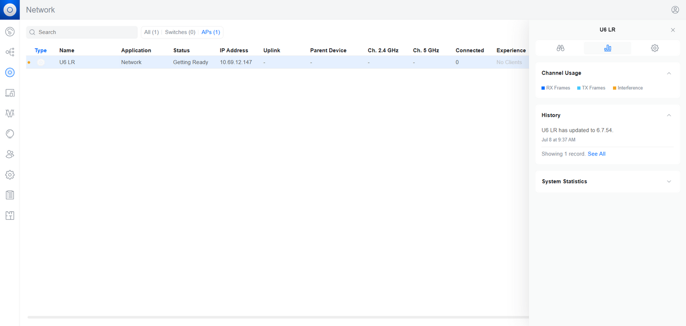Open the Topology view icon
Screen dimensions: 686x326
click(x=10, y=52)
